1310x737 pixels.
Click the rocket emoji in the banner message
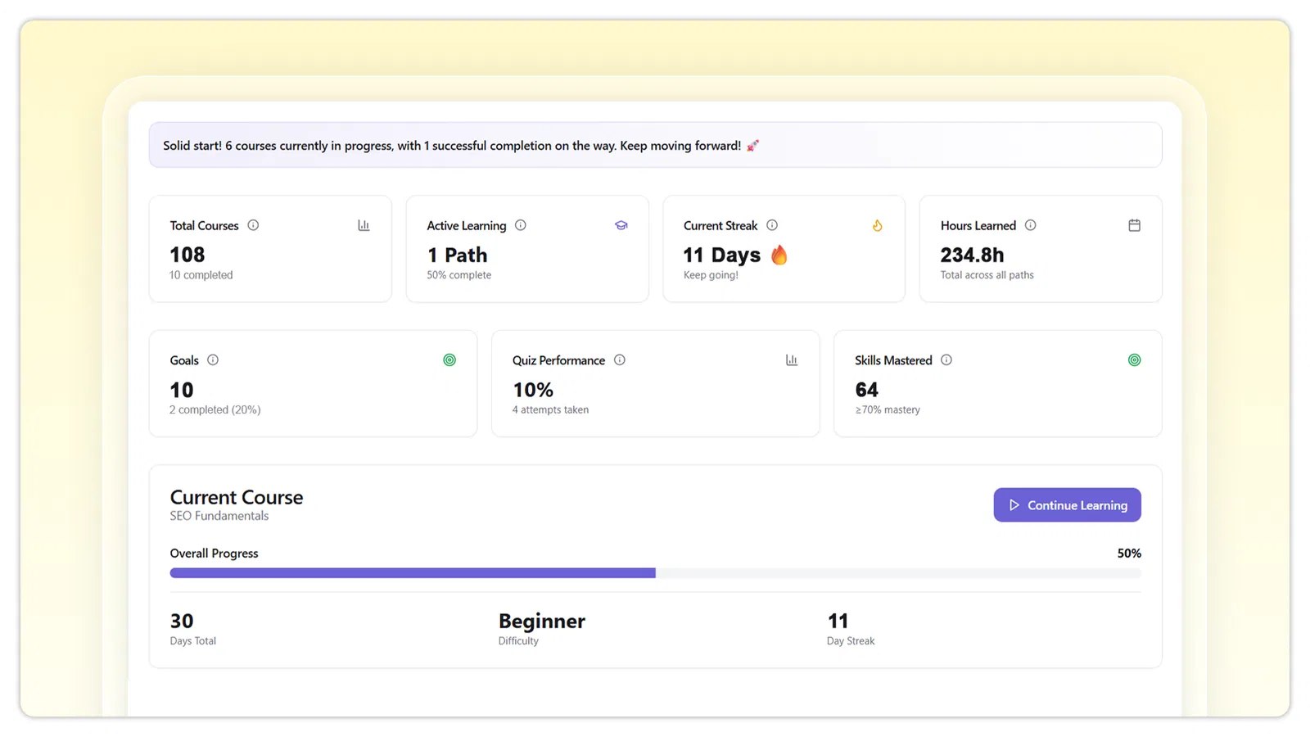[753, 146]
